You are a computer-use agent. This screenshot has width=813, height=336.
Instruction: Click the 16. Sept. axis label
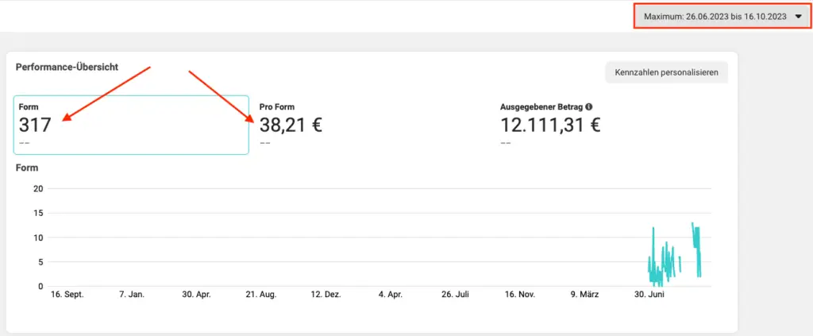[x=67, y=295]
